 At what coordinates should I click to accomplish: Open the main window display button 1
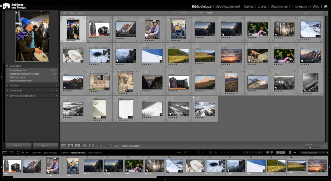pyautogui.click(x=5, y=153)
